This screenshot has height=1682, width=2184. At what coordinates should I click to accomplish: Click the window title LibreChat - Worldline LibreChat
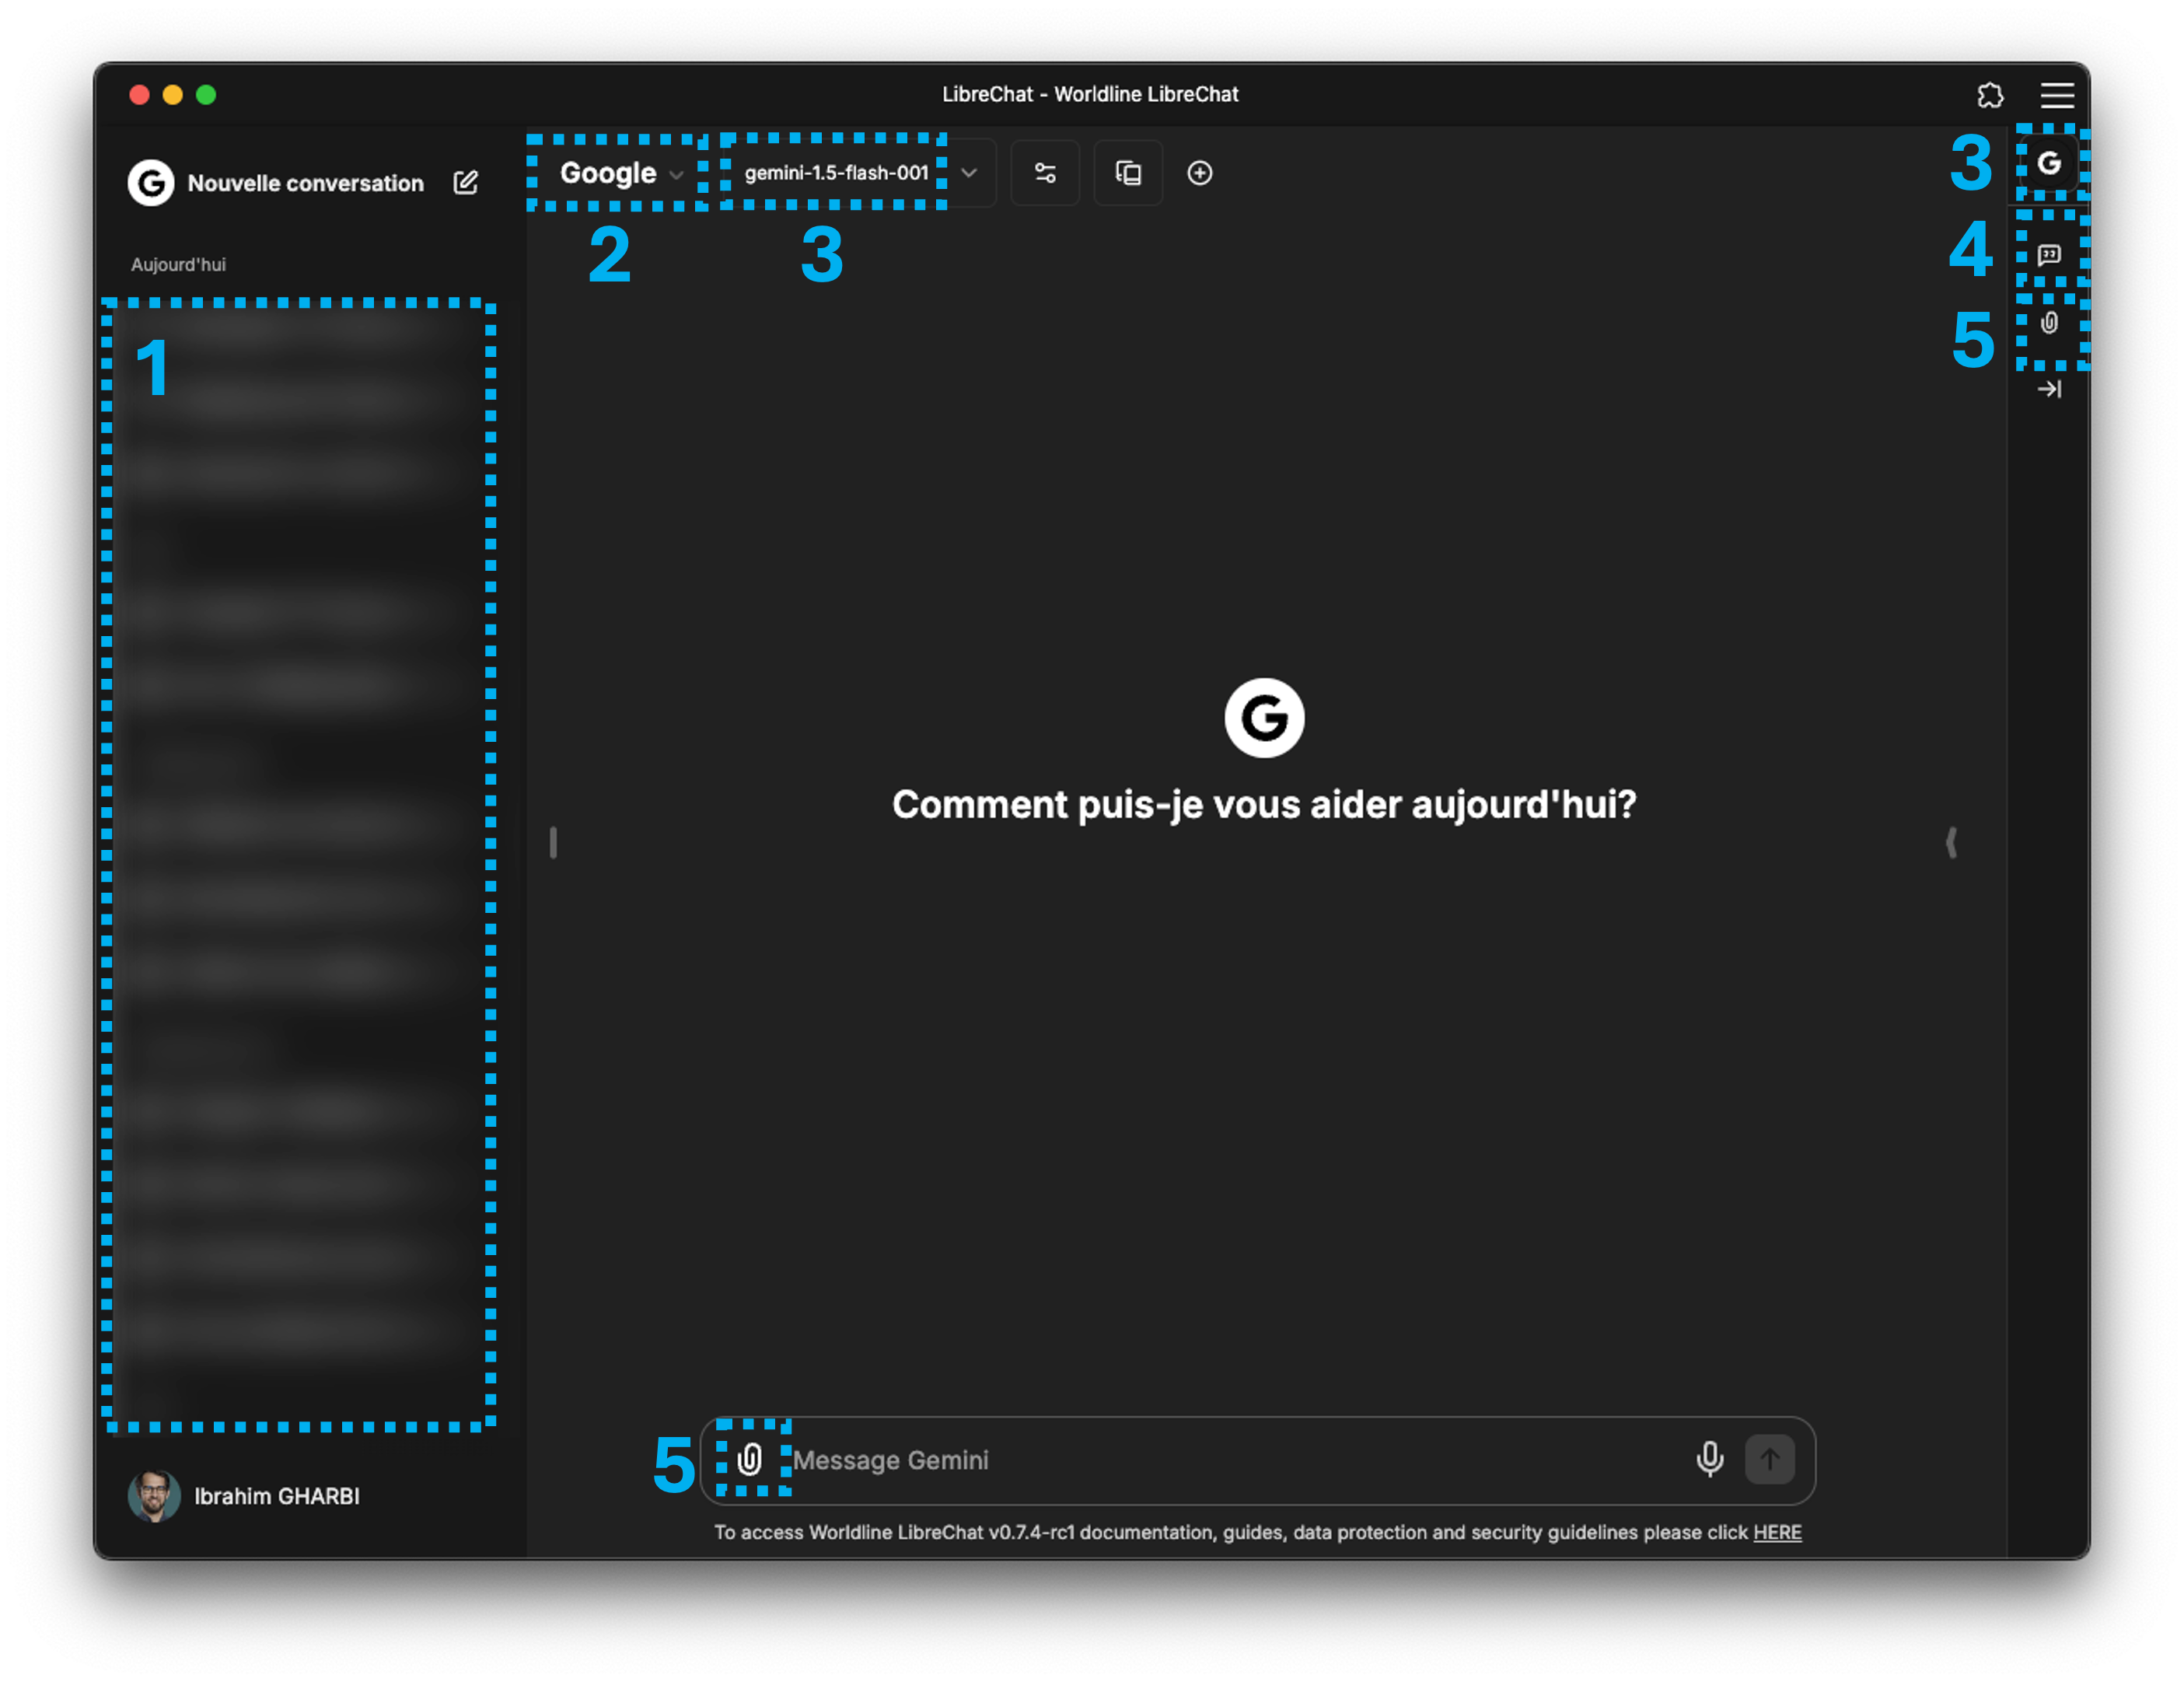(1090, 94)
